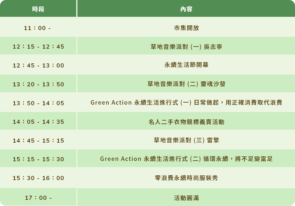Click 草地音樂派對 (二) 靈魂沙發 entry
This screenshot has height=206, width=295.
(x=186, y=84)
